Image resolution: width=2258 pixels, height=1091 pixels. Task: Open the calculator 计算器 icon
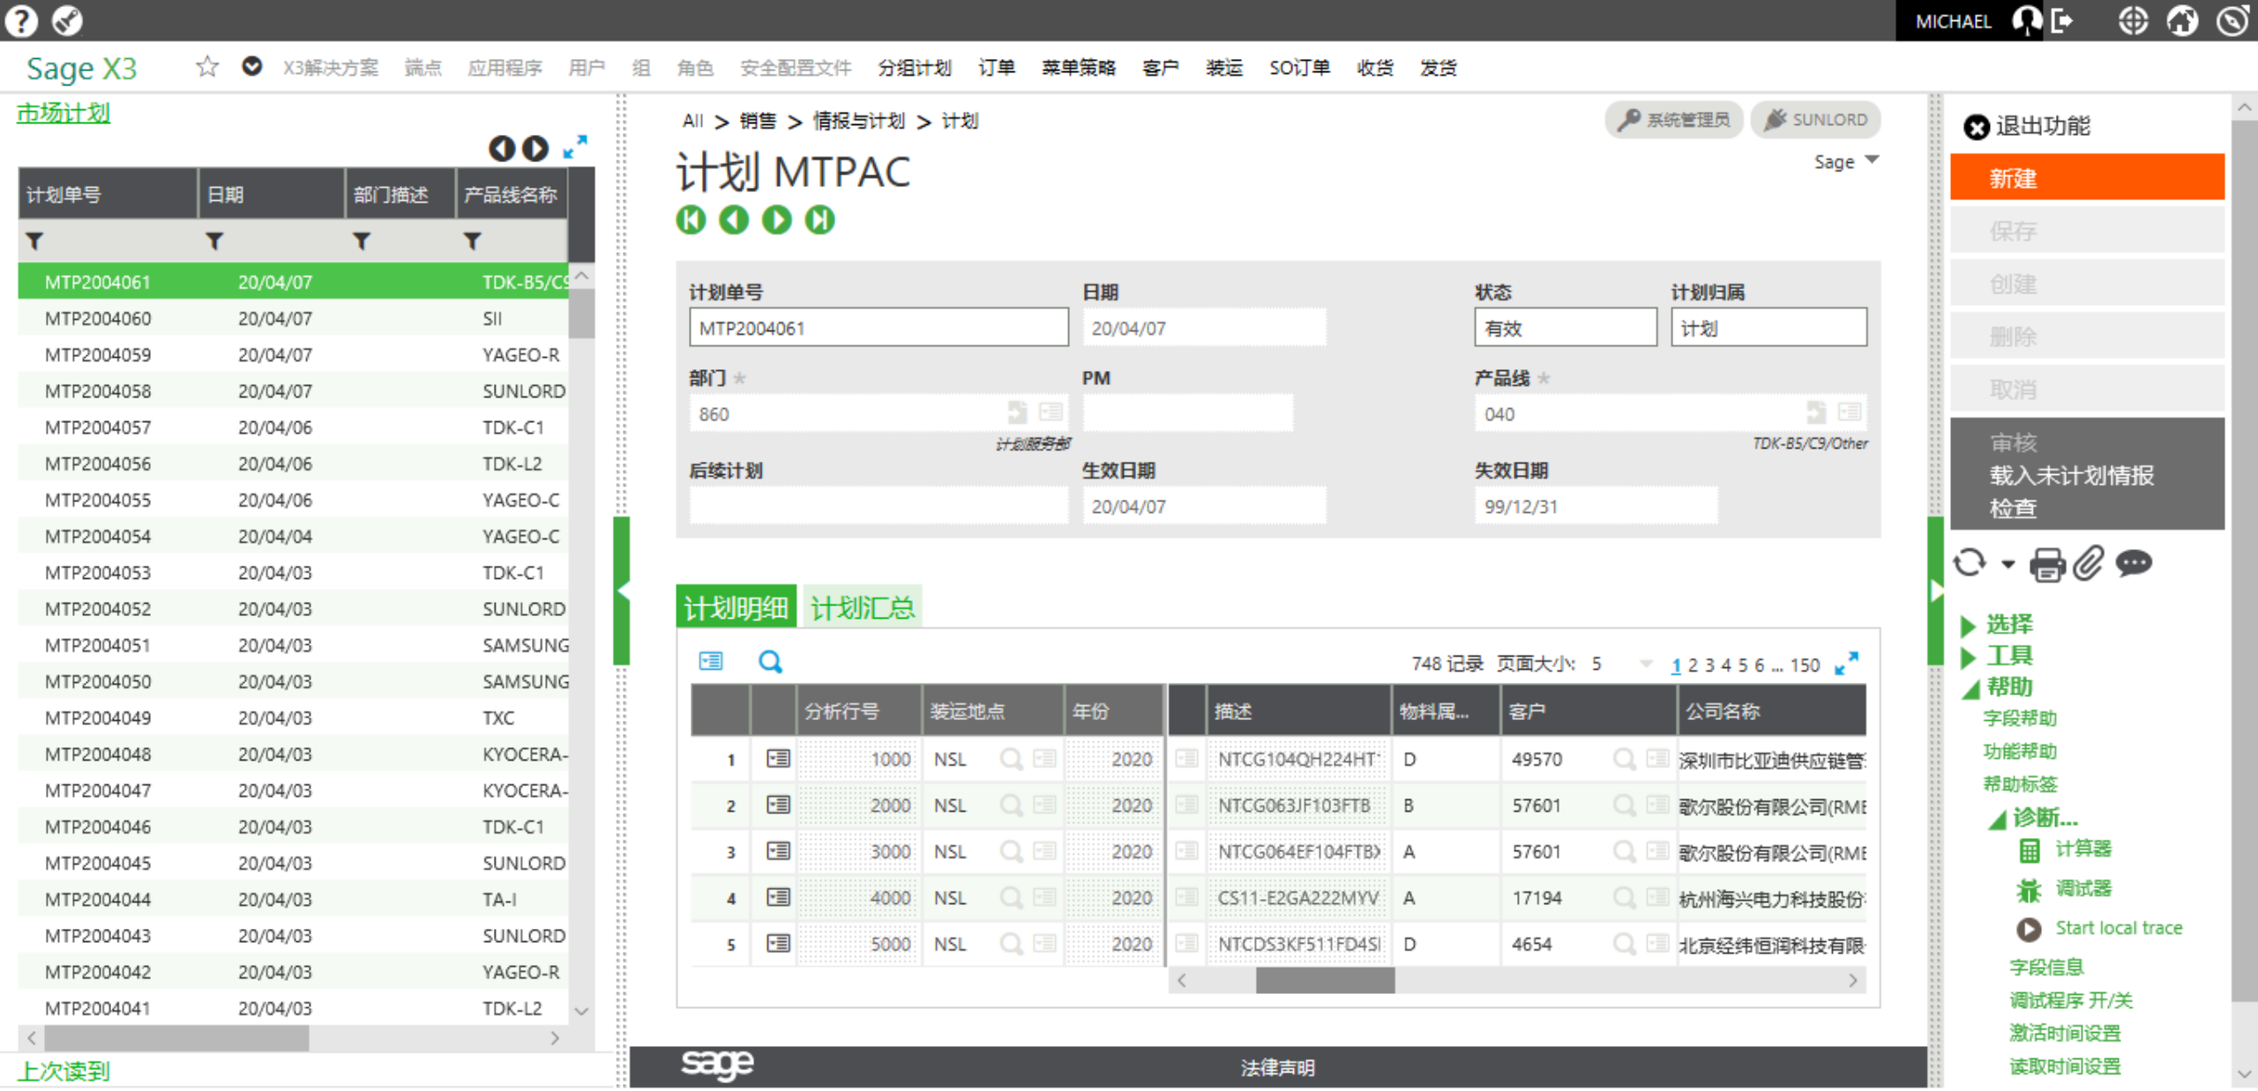[2030, 850]
